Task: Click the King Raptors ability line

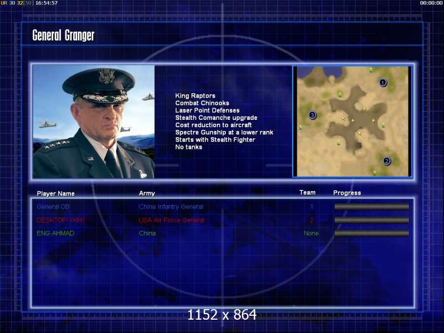Action: pos(195,95)
